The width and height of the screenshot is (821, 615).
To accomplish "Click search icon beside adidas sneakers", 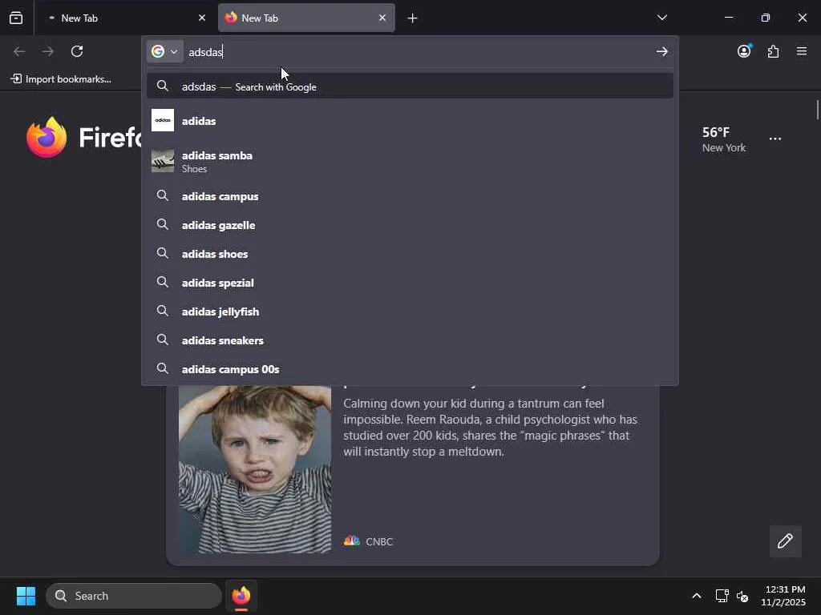I will click(x=163, y=340).
